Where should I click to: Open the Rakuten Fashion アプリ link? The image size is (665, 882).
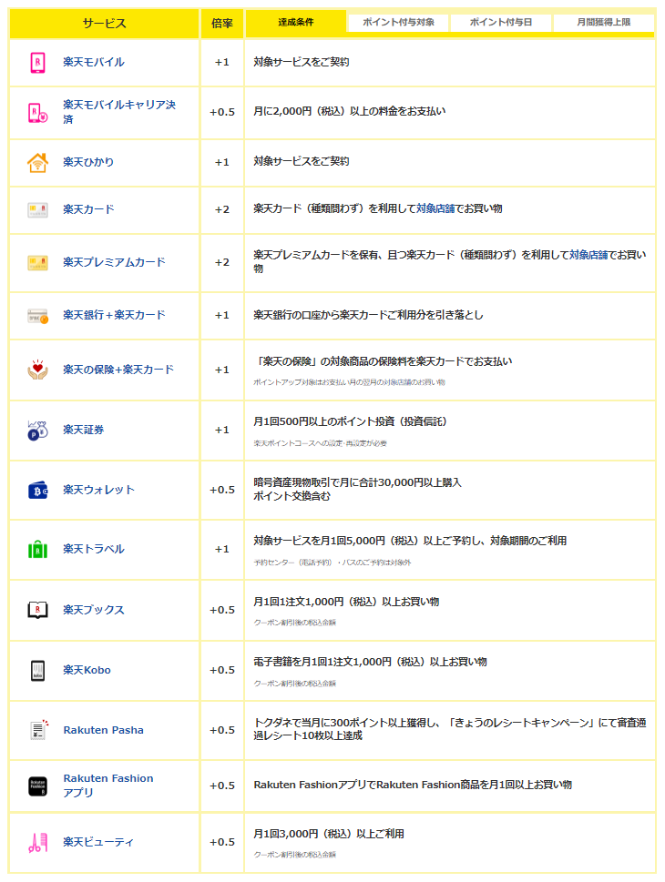pyautogui.click(x=108, y=786)
